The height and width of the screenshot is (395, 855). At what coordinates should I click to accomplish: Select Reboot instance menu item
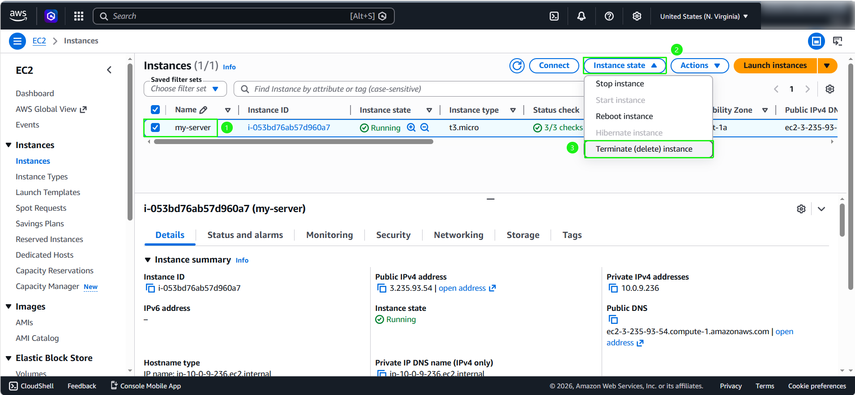click(x=648, y=116)
